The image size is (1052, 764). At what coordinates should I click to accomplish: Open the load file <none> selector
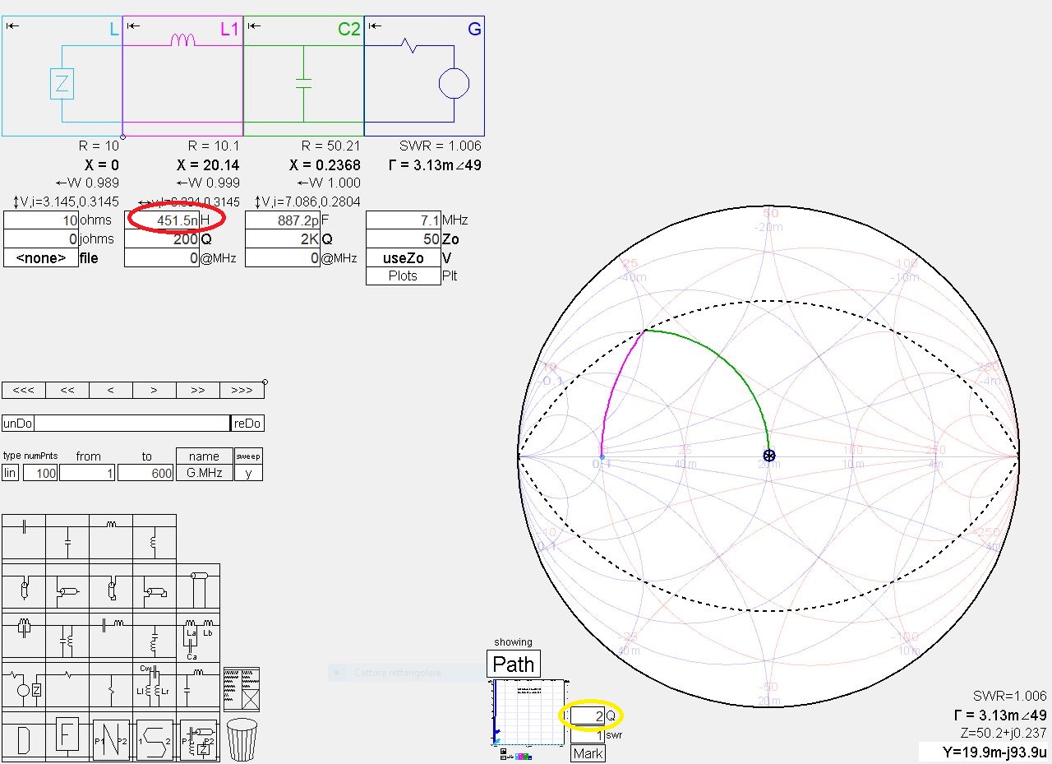click(41, 258)
